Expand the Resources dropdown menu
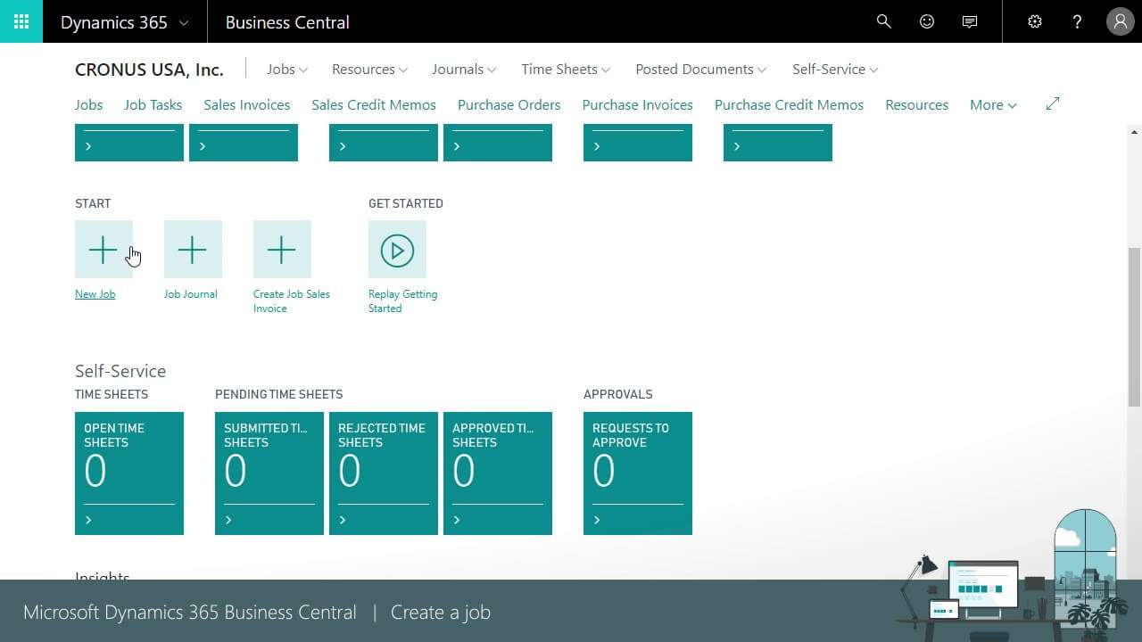Viewport: 1142px width, 642px height. coord(368,69)
